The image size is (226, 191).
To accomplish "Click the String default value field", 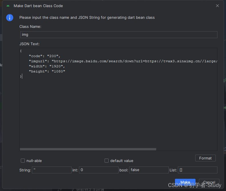I will coord(52,170).
